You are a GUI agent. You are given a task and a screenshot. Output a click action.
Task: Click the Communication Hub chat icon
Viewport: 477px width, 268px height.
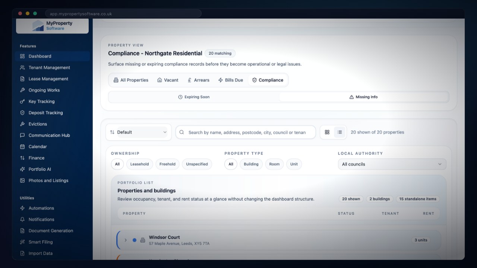coord(22,135)
